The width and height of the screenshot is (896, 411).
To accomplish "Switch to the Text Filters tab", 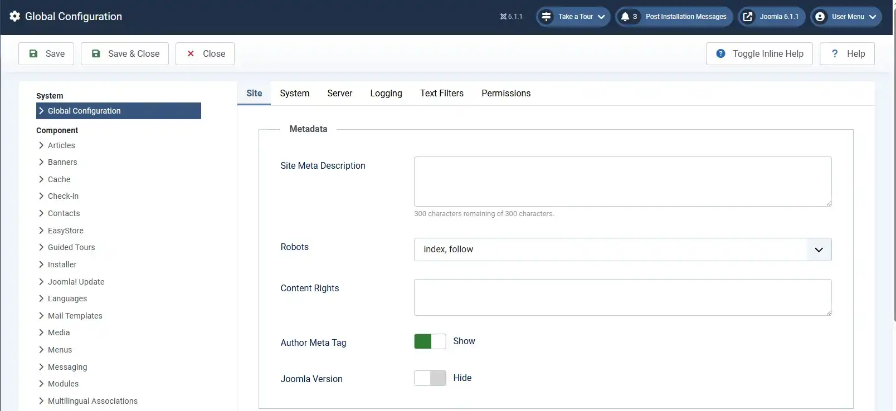I will pos(442,93).
